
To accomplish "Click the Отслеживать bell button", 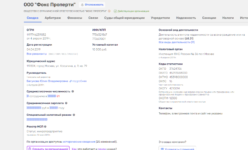I will 92,5.
